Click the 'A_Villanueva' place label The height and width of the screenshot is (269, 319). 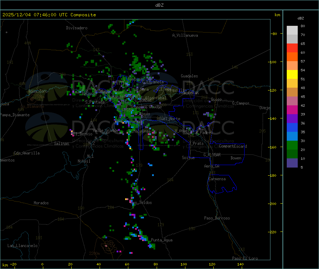pos(185,35)
